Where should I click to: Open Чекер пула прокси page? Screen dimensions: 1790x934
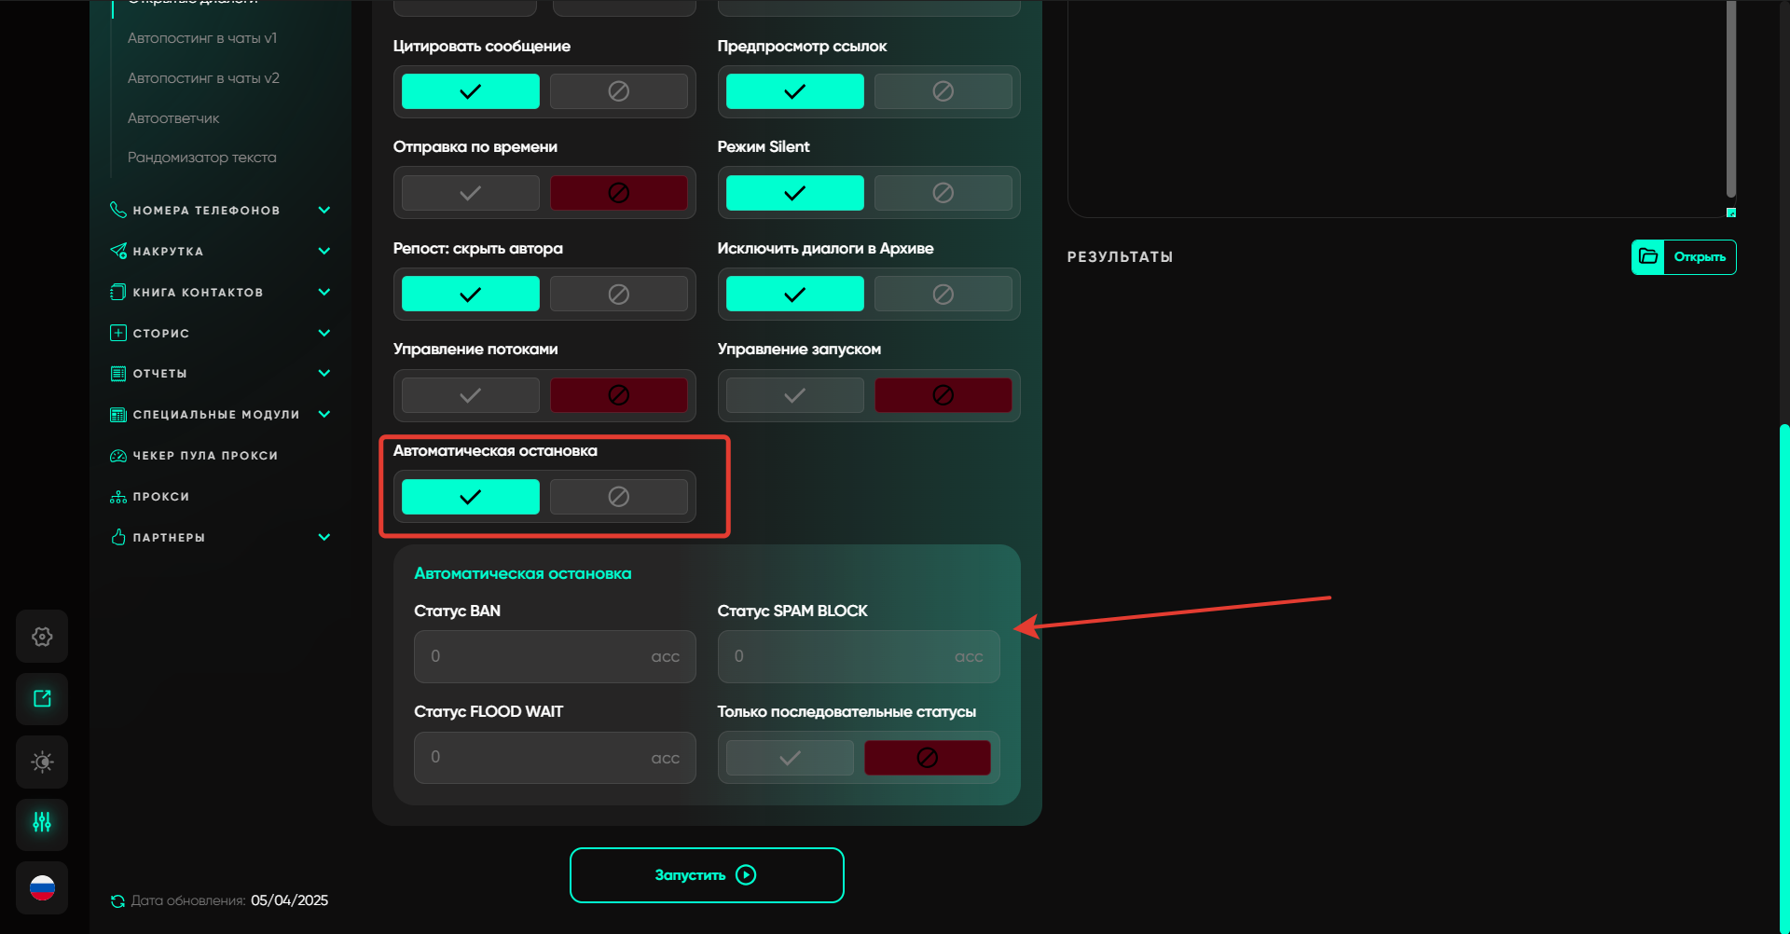[205, 456]
